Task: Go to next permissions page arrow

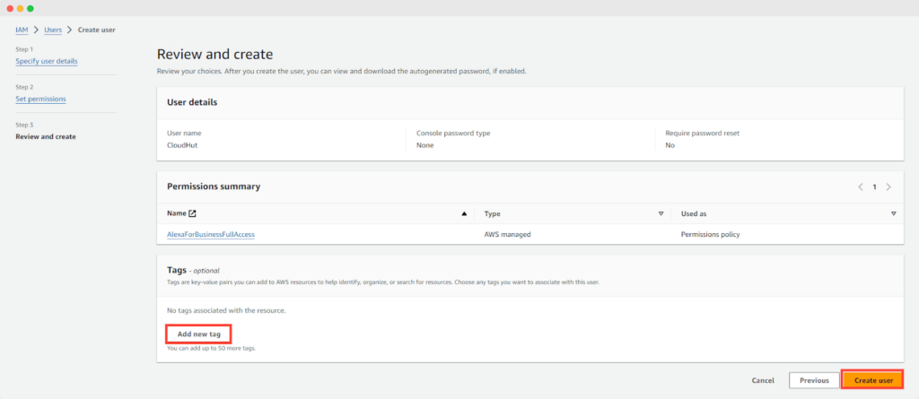Action: tap(888, 186)
